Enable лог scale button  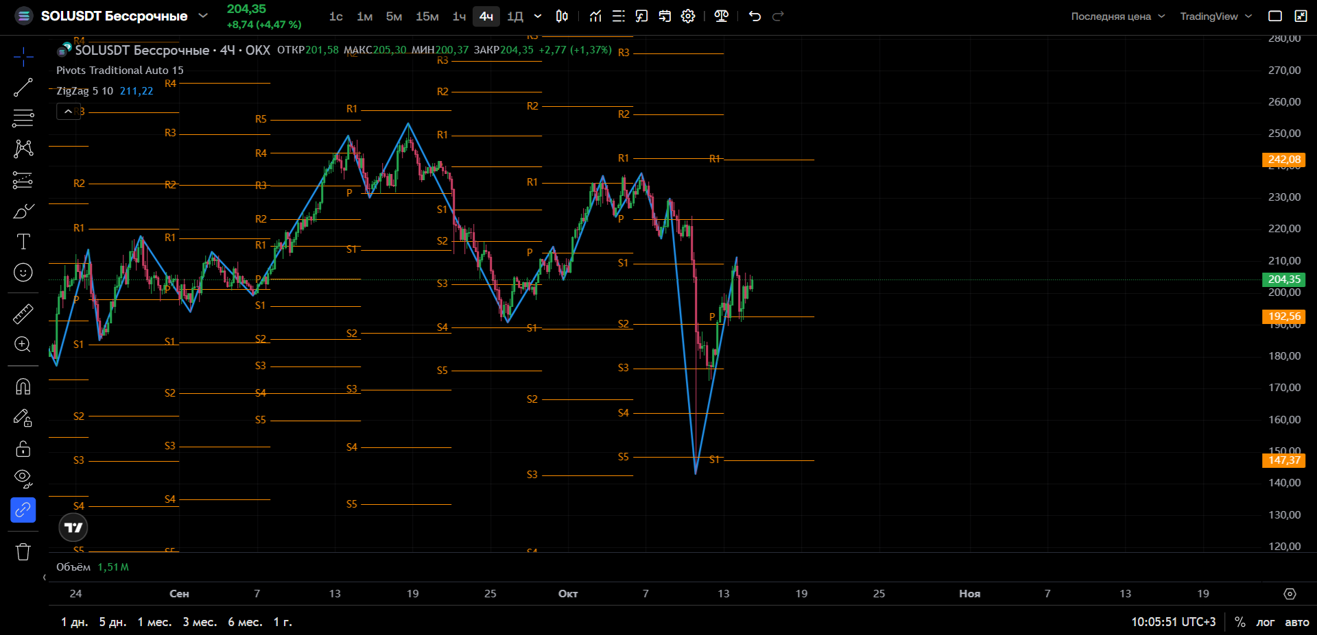(1265, 622)
